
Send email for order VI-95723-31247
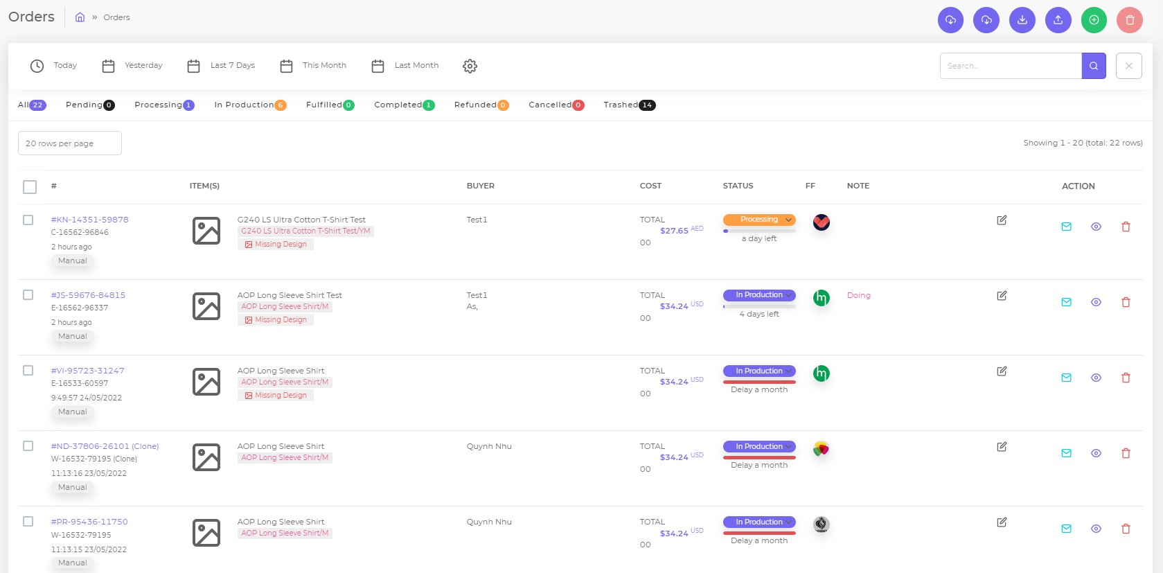[x=1067, y=378]
